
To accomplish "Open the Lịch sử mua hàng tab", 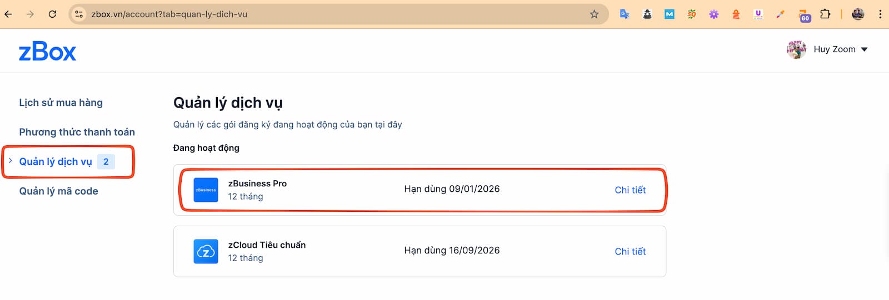I will coord(61,103).
